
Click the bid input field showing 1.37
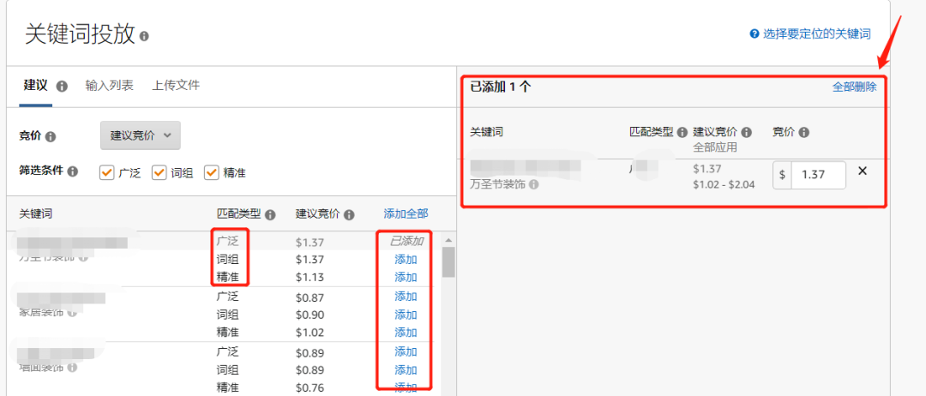click(817, 174)
